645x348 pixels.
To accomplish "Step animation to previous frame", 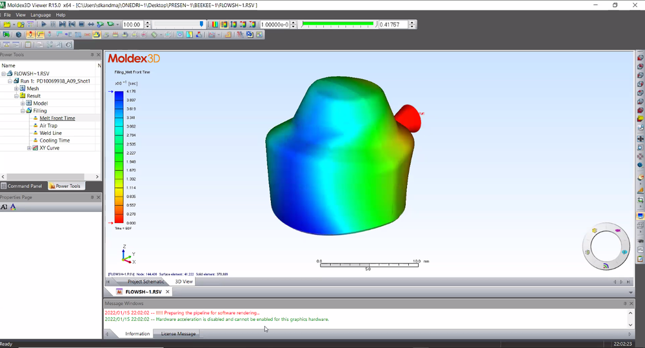I will pyautogui.click(x=72, y=24).
